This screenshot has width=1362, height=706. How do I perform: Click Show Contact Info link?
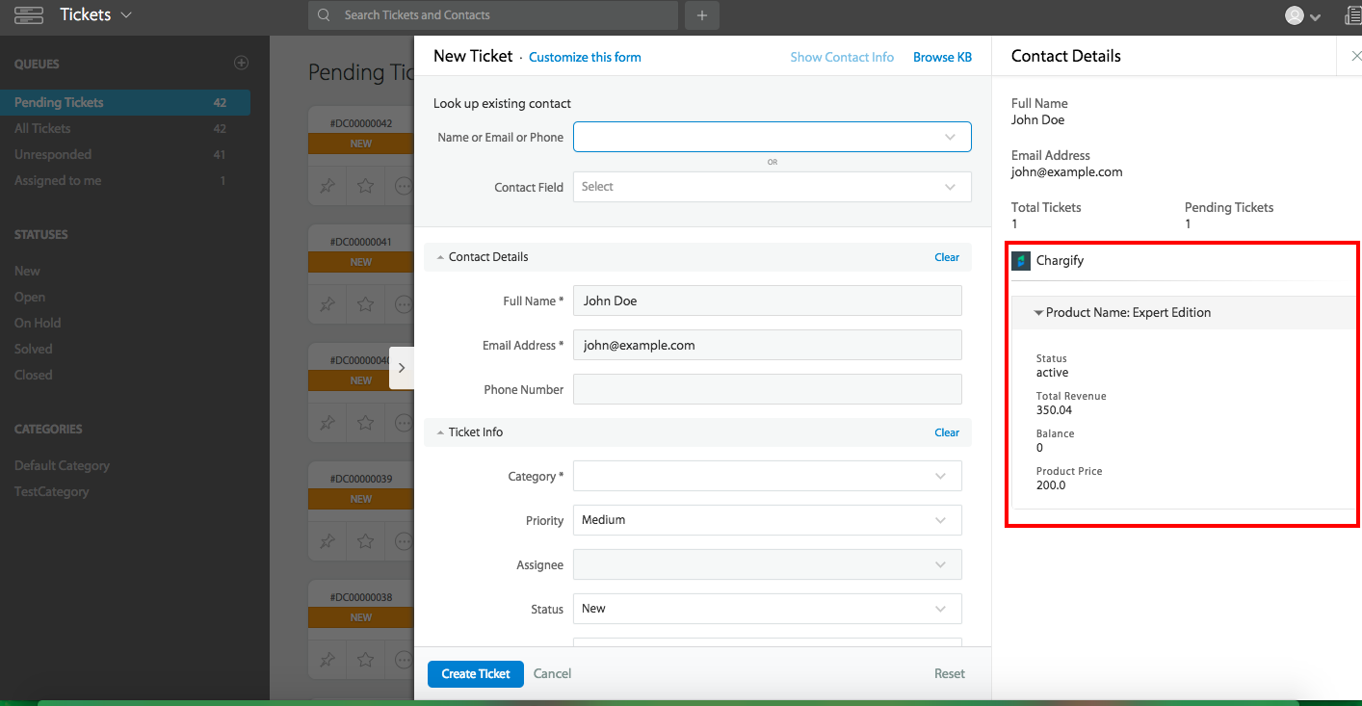click(842, 58)
